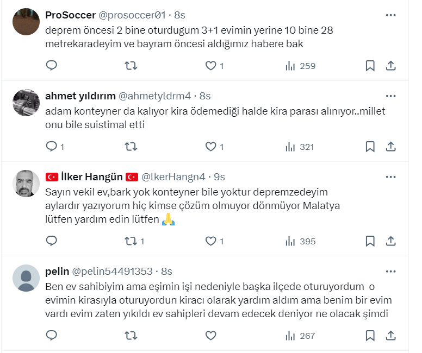
Task: Bookmark ahmet yıldırım's tweet
Action: [x=370, y=147]
